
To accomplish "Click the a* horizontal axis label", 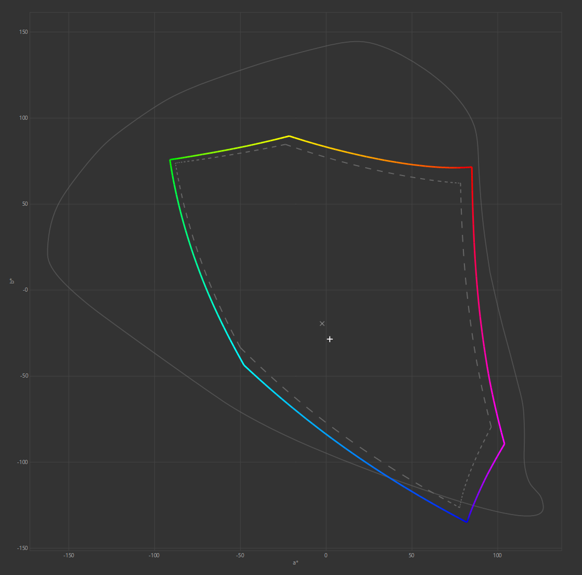I will click(295, 562).
